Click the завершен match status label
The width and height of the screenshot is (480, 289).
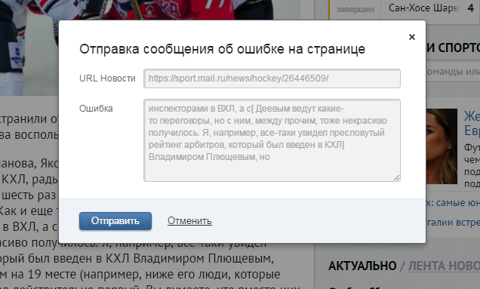355,10
